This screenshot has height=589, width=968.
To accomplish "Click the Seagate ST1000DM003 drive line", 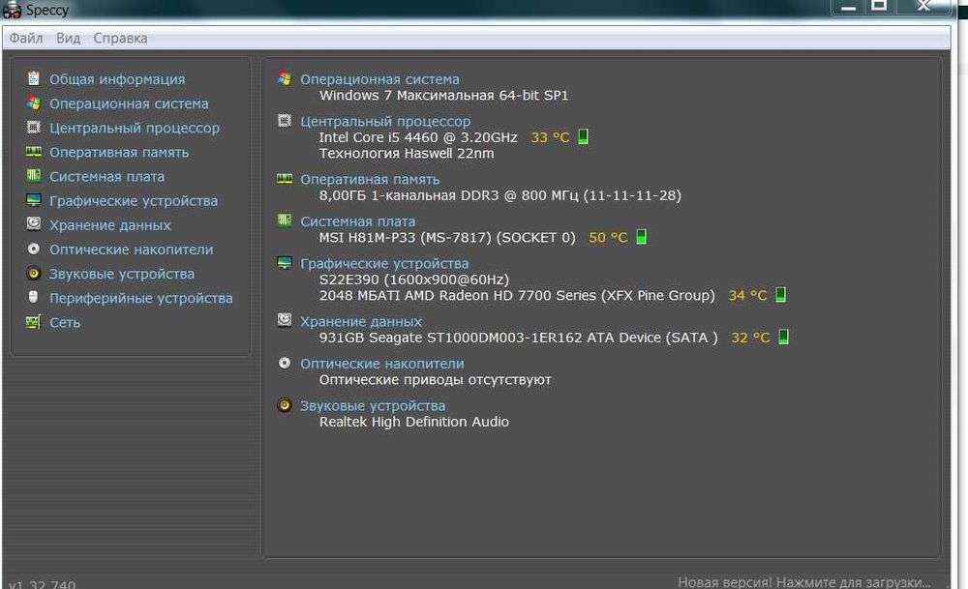I will click(519, 338).
